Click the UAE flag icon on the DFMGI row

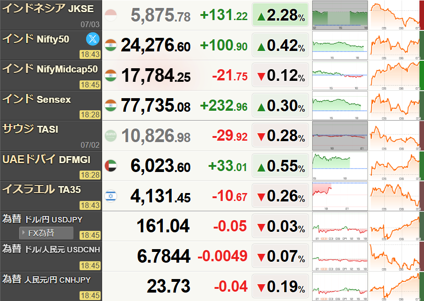click(x=110, y=166)
